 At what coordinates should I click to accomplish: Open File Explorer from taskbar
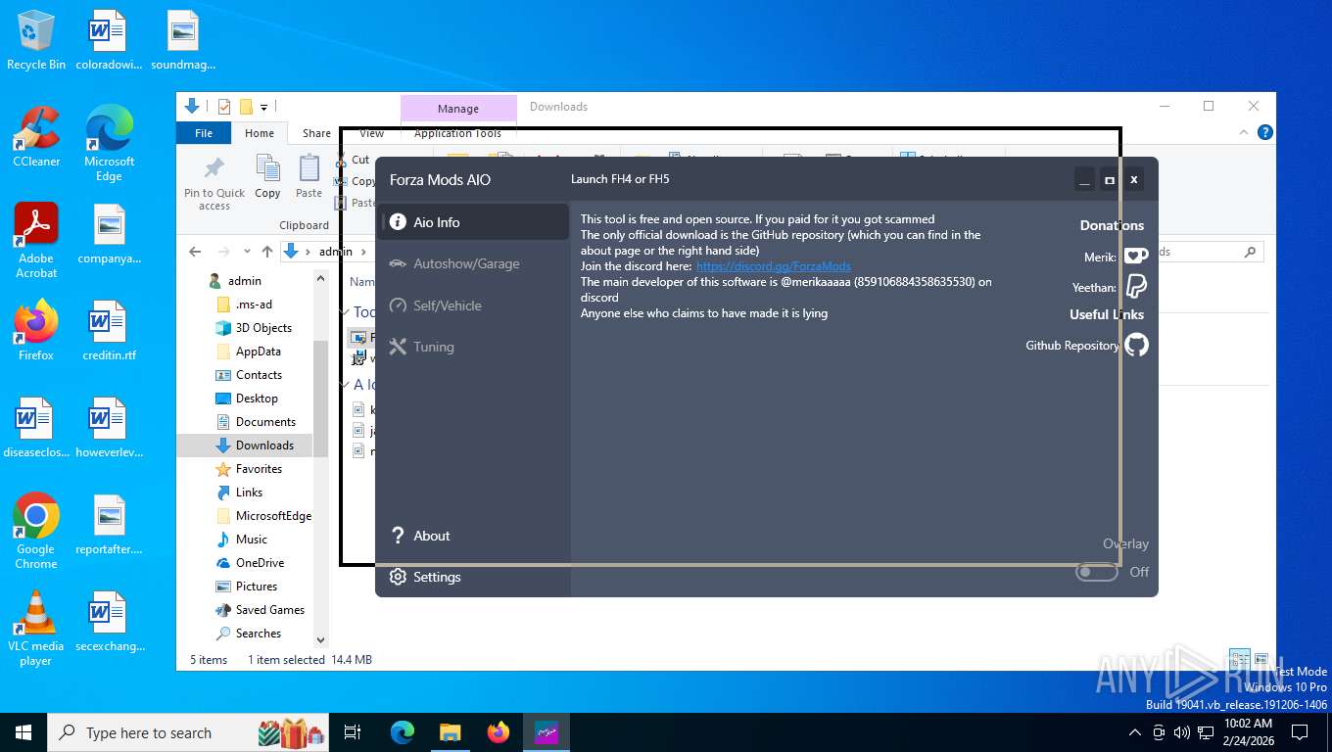tap(450, 732)
